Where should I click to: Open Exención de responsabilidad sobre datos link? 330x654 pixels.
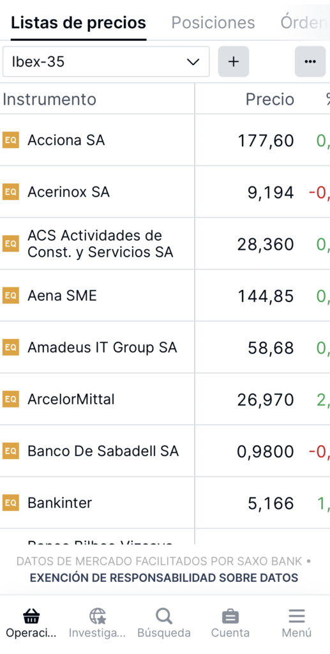[164, 577]
